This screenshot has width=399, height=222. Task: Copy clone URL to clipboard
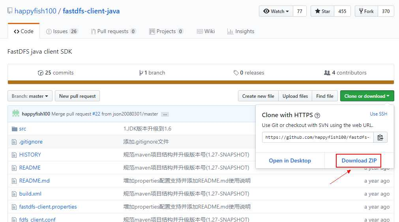(380, 137)
